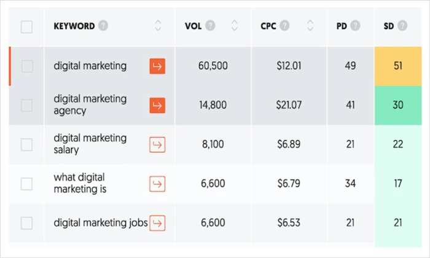Tick the 'digital marketing jobs' row checkbox
This screenshot has width=430, height=258.
point(27,222)
